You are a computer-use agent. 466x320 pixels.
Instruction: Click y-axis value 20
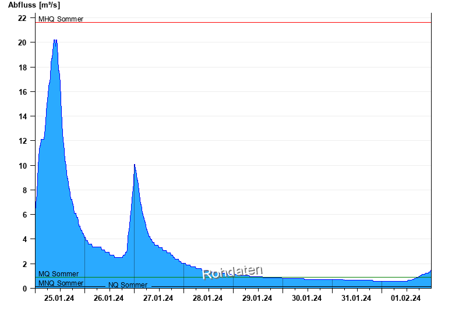pos(22,42)
